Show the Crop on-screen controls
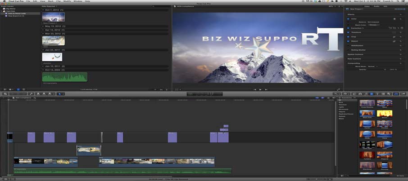Screen dimensions: 408x181 [394, 37]
